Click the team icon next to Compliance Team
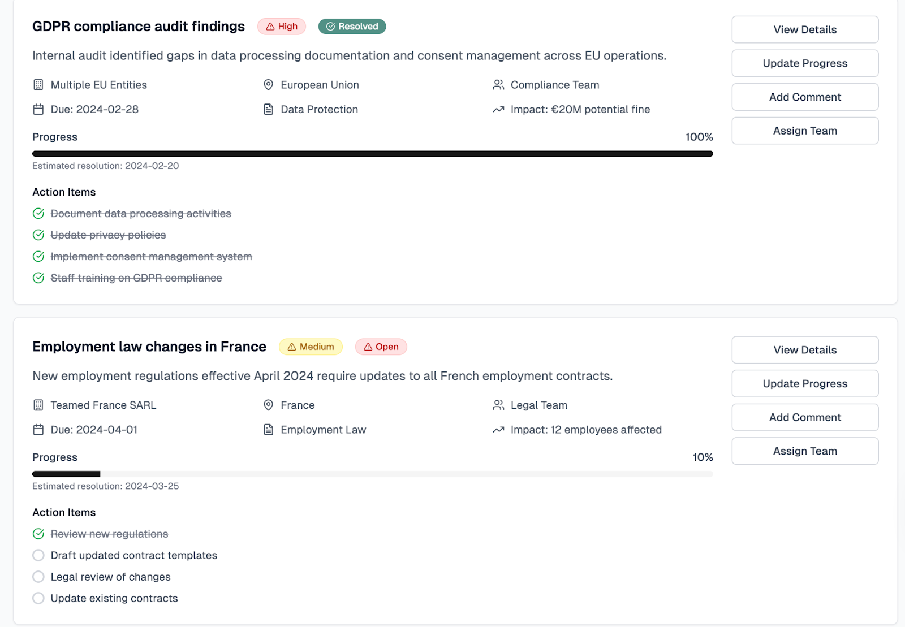Screen dimensions: 905x627 point(498,85)
